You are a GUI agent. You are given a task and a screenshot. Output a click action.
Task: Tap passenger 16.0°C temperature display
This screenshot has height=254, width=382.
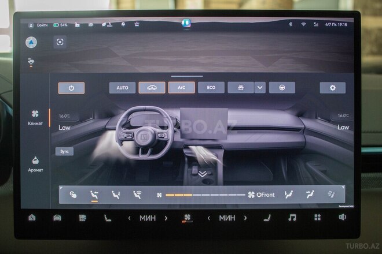point(343,115)
